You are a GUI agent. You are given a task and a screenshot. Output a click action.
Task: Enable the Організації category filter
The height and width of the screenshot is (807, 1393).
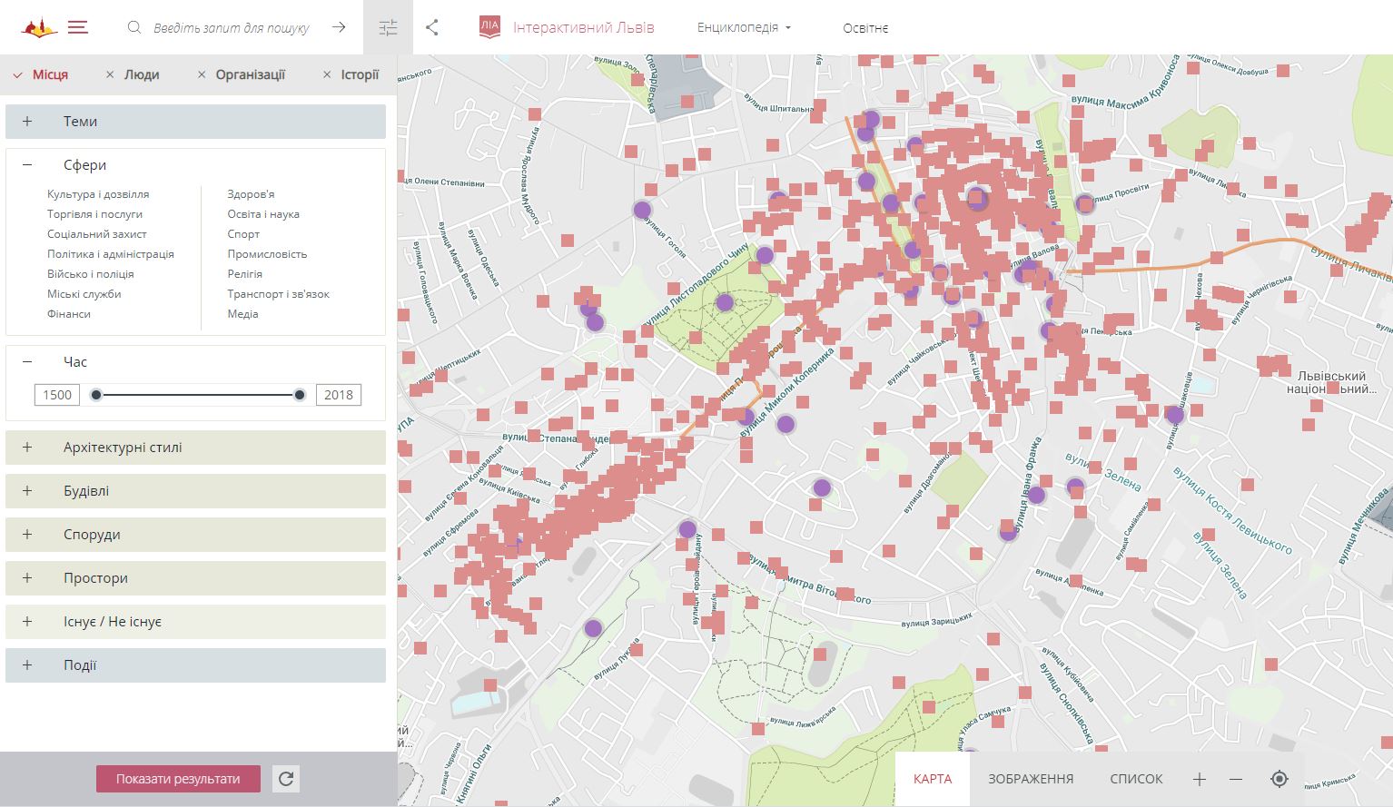click(241, 74)
